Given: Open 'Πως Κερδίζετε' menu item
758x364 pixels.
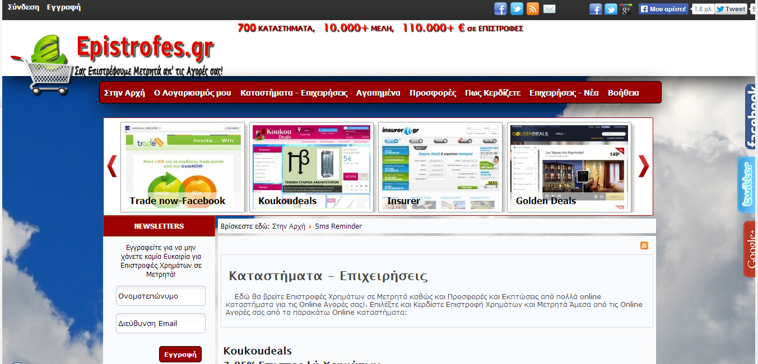Looking at the screenshot, I should (x=493, y=93).
